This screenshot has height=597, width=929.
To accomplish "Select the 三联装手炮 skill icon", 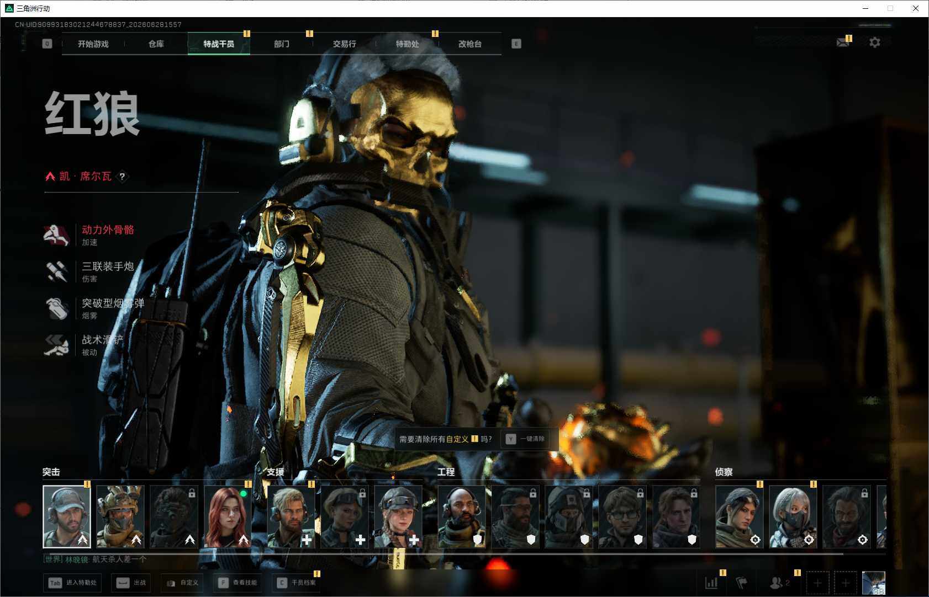I will 56,271.
